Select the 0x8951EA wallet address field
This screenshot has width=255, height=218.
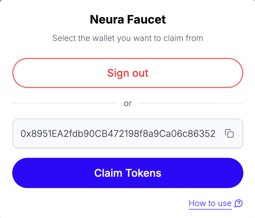coord(118,134)
